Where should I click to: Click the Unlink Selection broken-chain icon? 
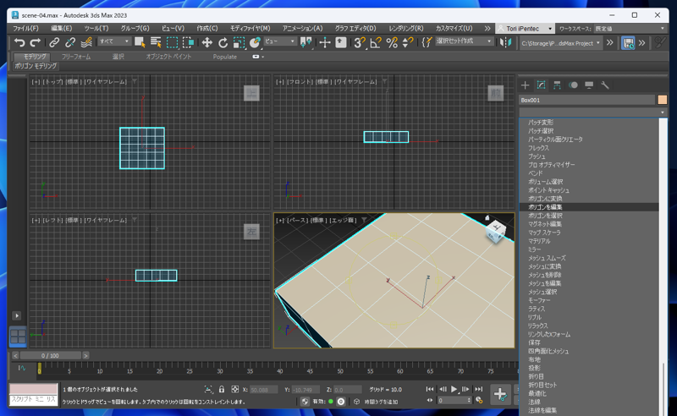click(70, 42)
